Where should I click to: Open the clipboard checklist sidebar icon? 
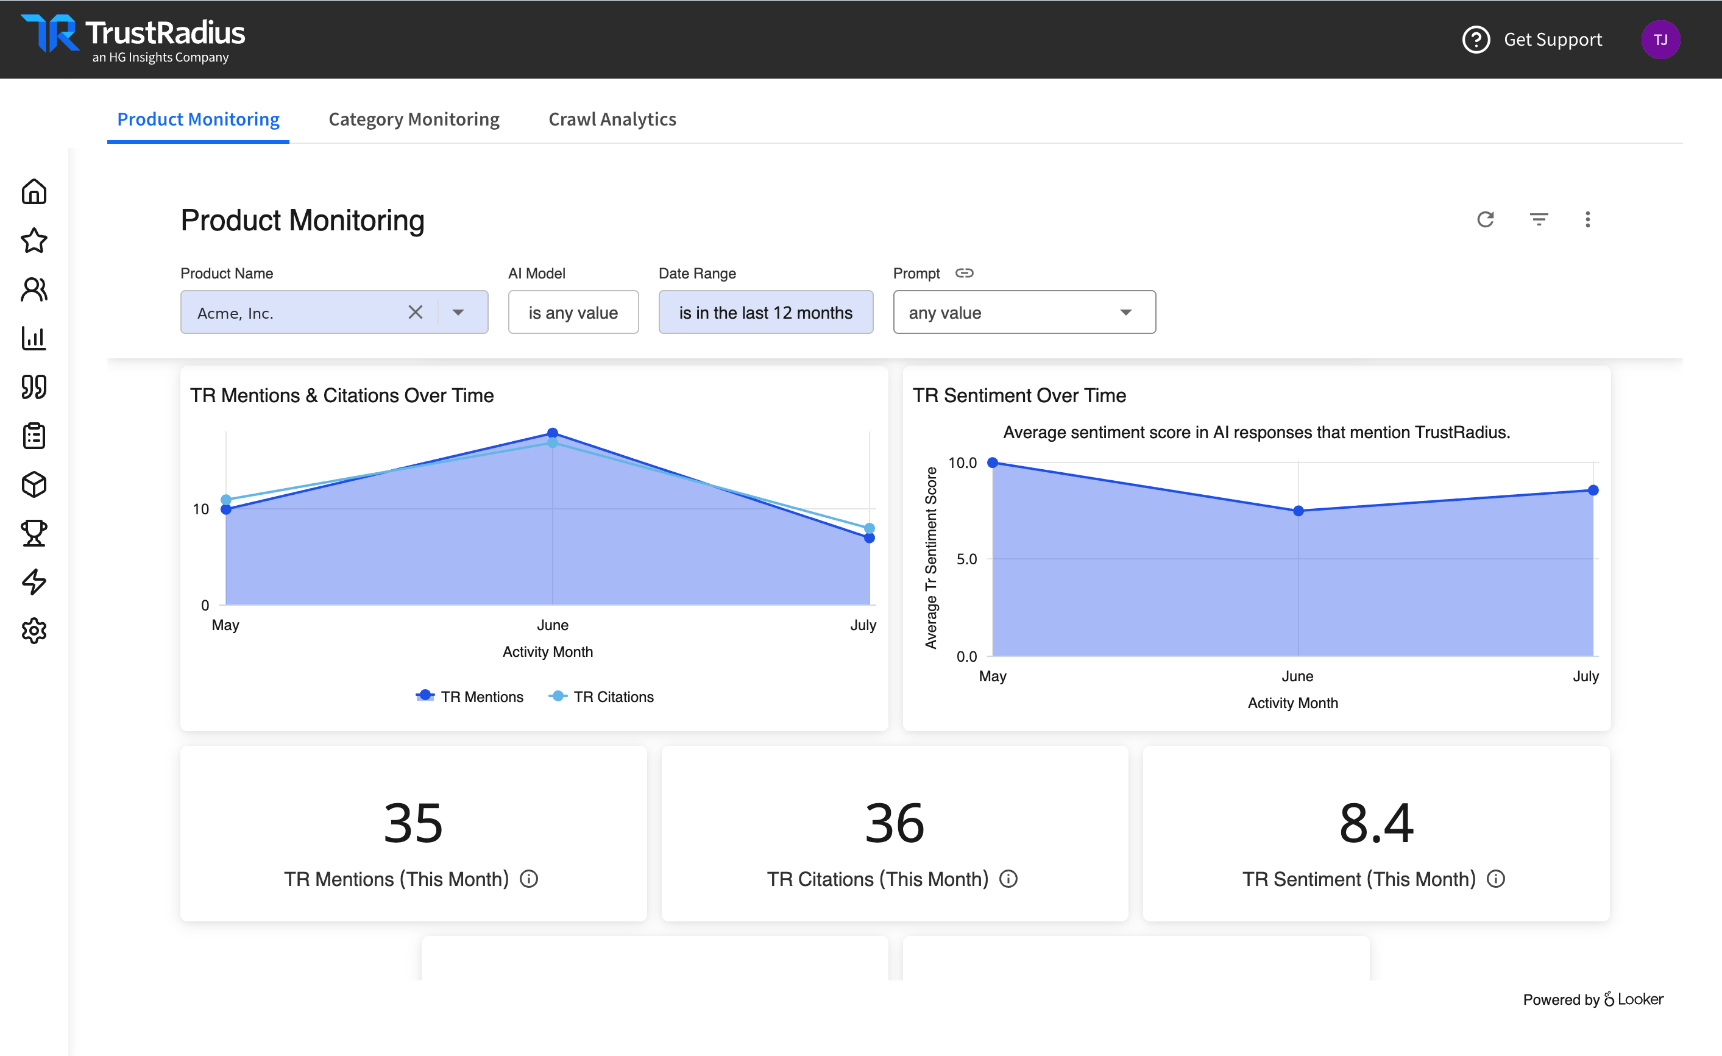[34, 436]
